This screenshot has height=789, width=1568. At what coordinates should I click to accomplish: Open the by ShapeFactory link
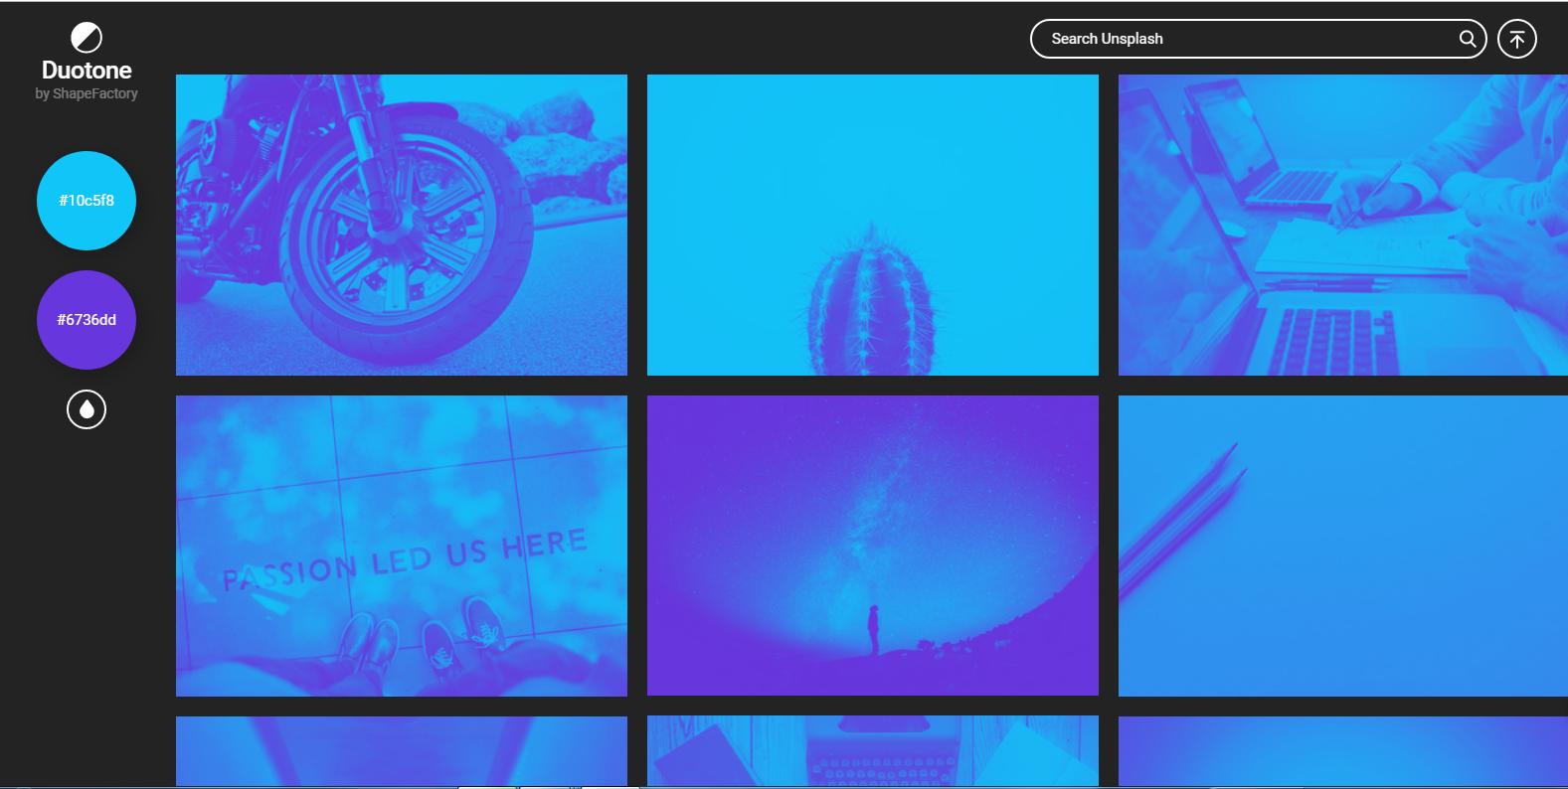click(x=87, y=93)
